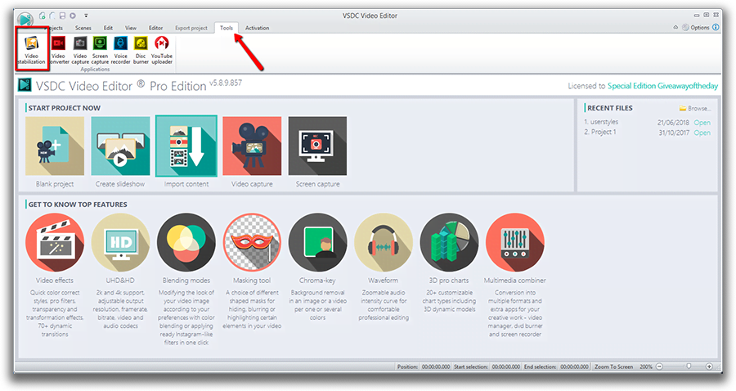Click the End selection timecode field
The width and height of the screenshot is (736, 391).
point(574,366)
